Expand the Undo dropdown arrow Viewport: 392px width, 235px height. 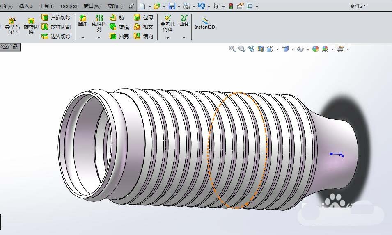coord(209,7)
